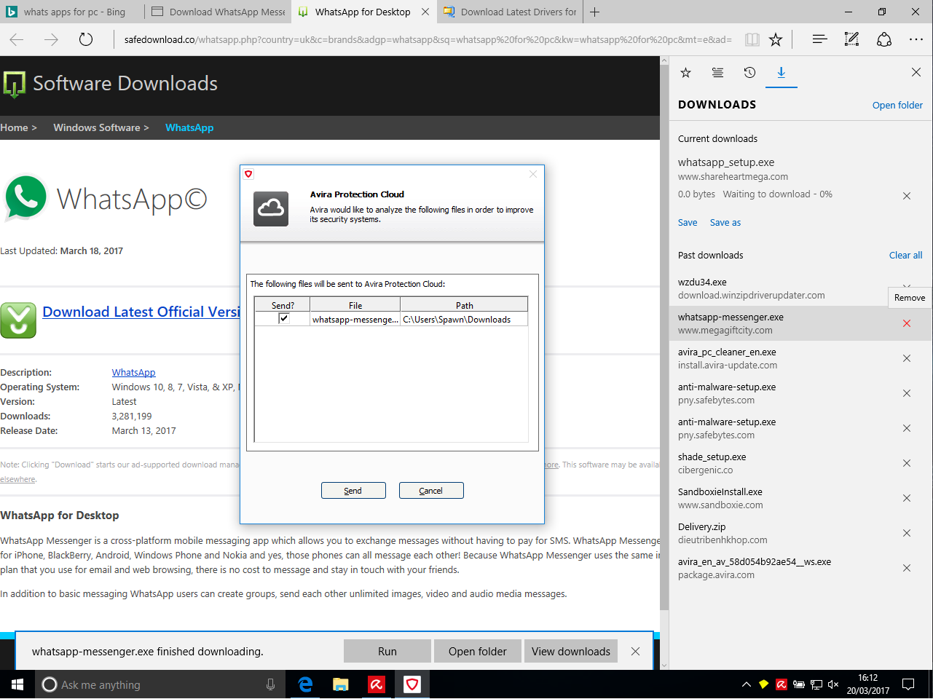This screenshot has width=933, height=699.
Task: Remove avira_pc_cleaner_en.exe from past downloads
Action: click(907, 358)
